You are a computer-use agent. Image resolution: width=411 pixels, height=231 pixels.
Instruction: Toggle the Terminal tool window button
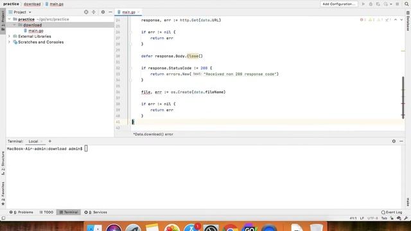pos(69,212)
